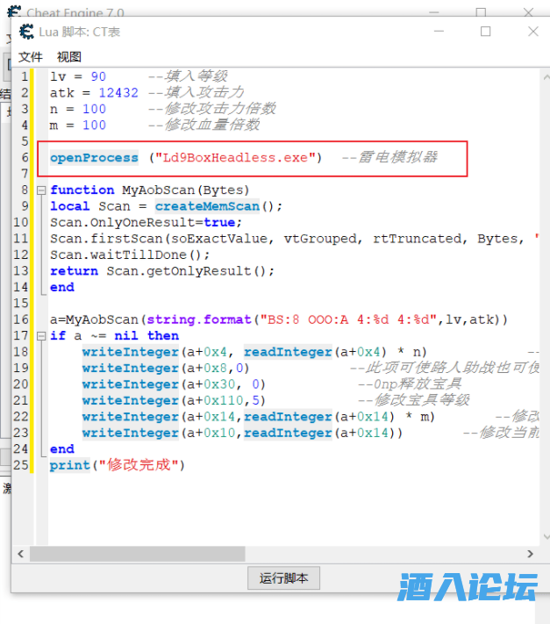Viewport: 550px width, 624px height.
Task: Click the "Ld9BoxHeadless.exe" string in code
Action: point(234,158)
